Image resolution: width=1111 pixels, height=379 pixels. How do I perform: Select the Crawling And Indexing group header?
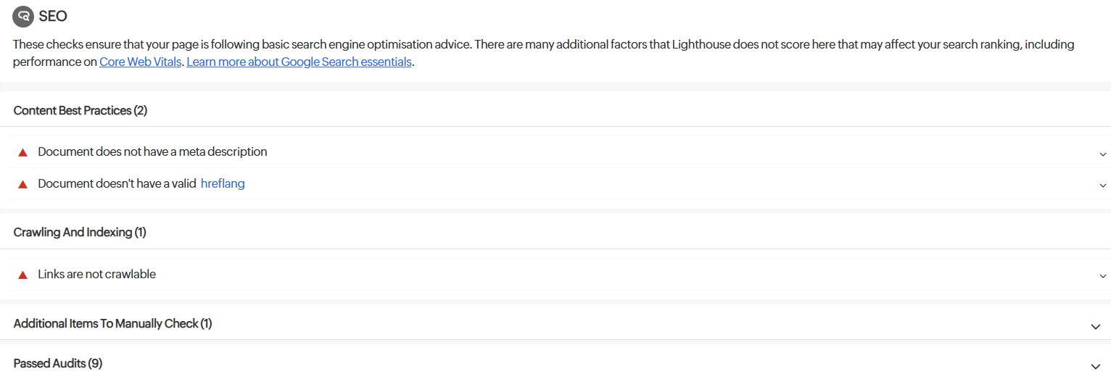(x=80, y=233)
